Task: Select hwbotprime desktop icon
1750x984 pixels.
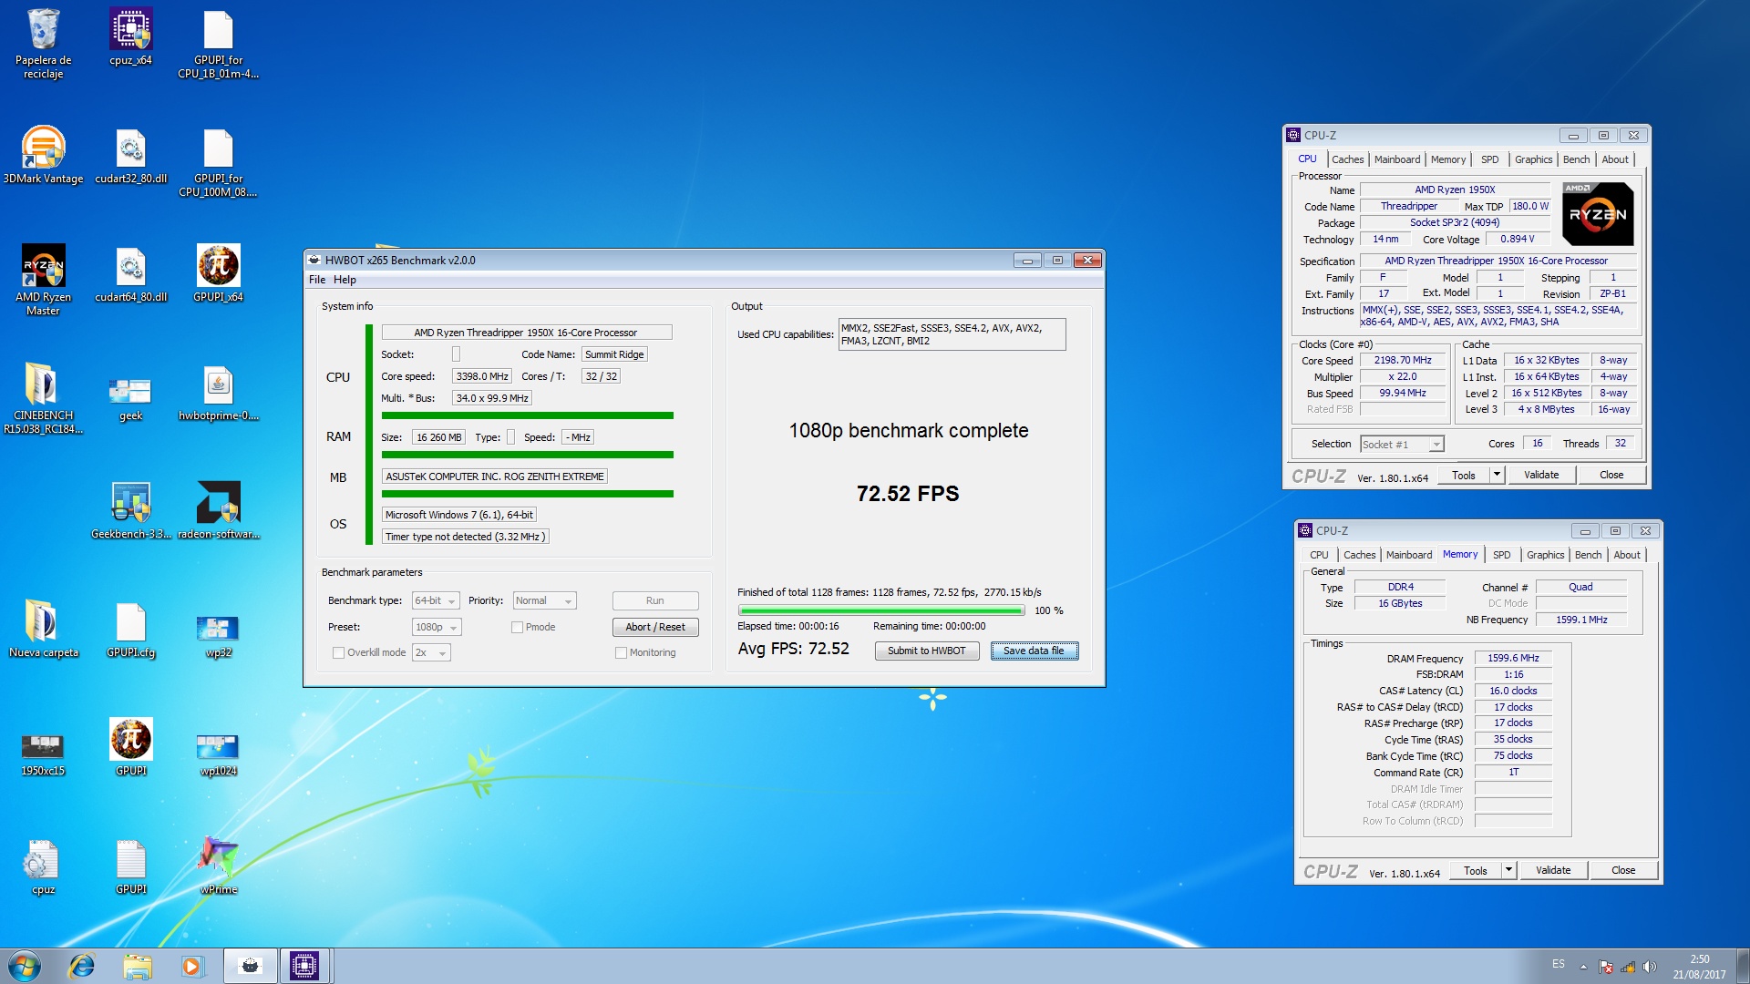Action: [218, 392]
